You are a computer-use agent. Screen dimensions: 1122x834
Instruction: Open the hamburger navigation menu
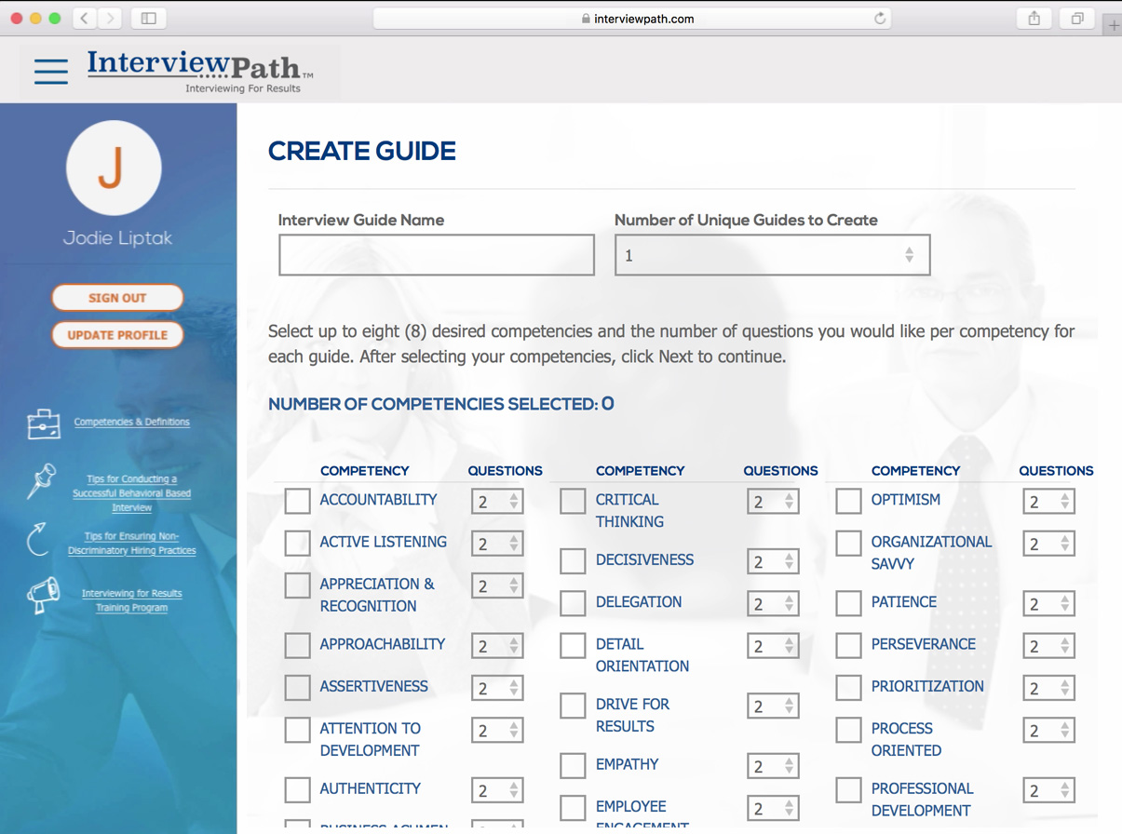(51, 72)
